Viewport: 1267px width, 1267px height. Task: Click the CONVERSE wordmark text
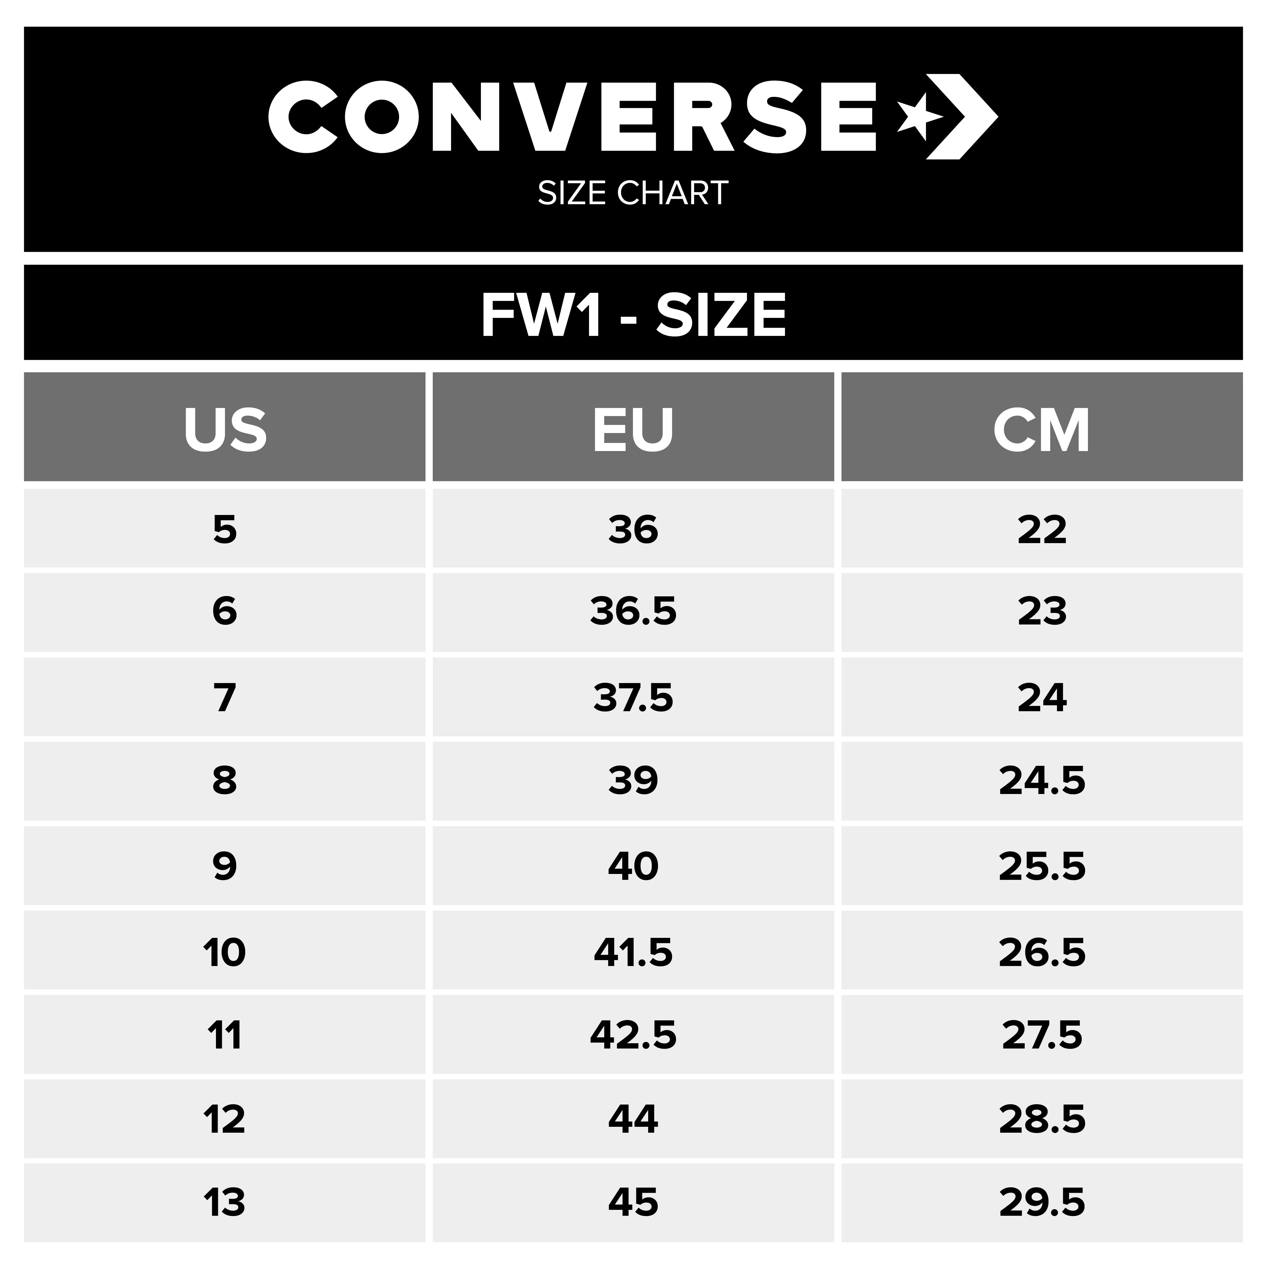pyautogui.click(x=572, y=117)
